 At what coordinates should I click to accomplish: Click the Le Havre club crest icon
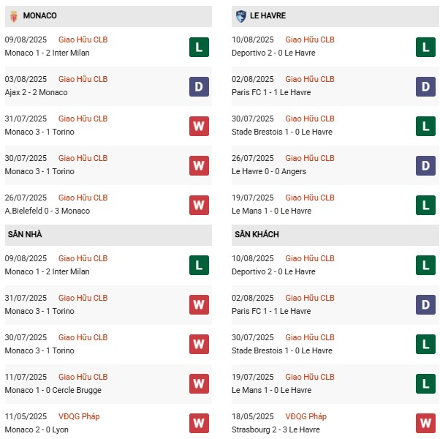click(241, 15)
